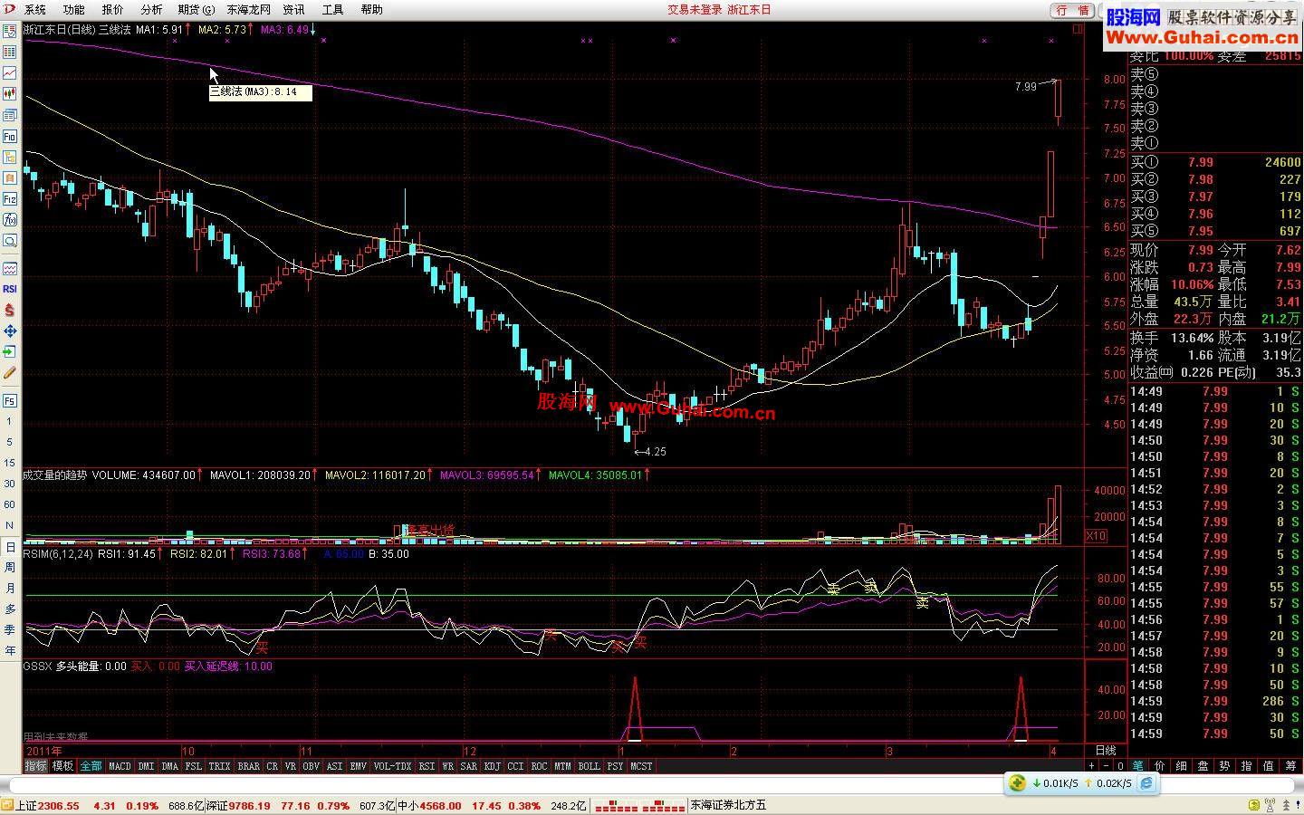This screenshot has width=1304, height=815.
Task: Open the 系统 menu
Action: coord(35,10)
